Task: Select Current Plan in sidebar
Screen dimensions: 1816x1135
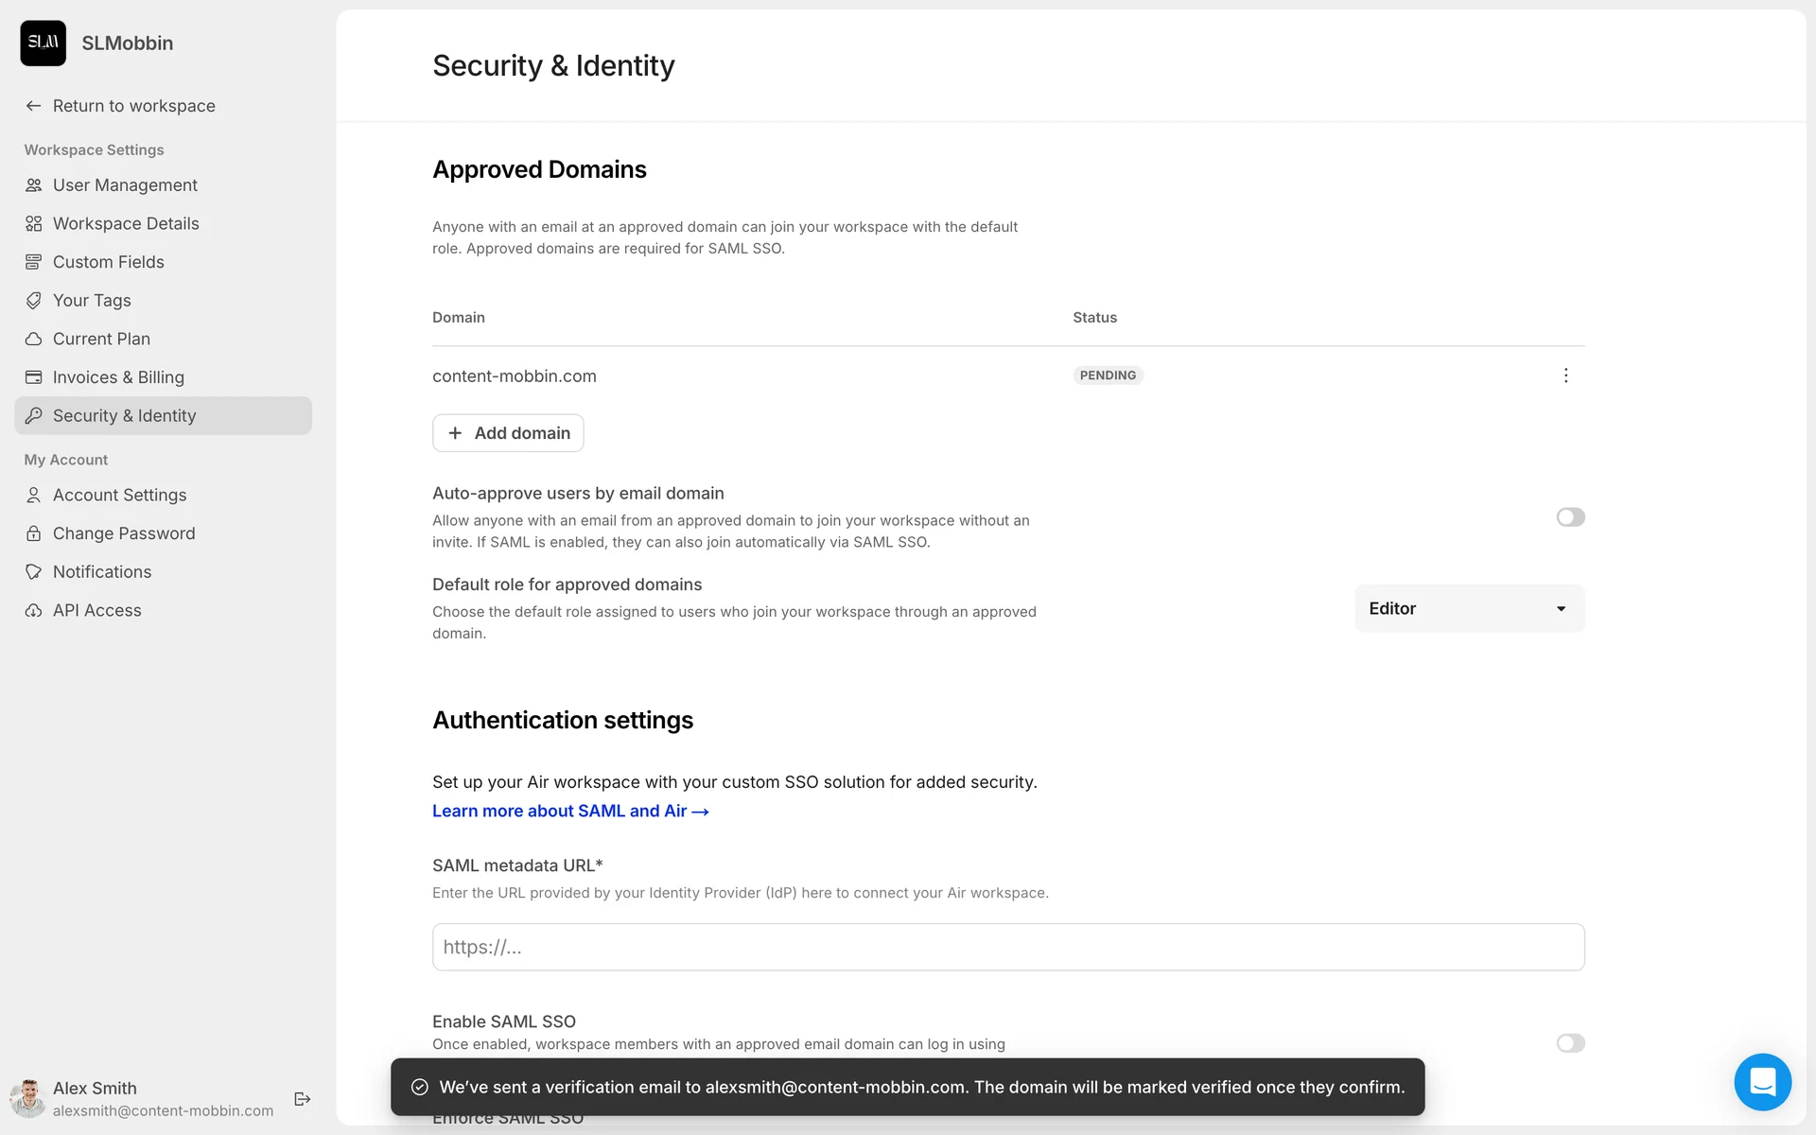Action: click(x=101, y=339)
